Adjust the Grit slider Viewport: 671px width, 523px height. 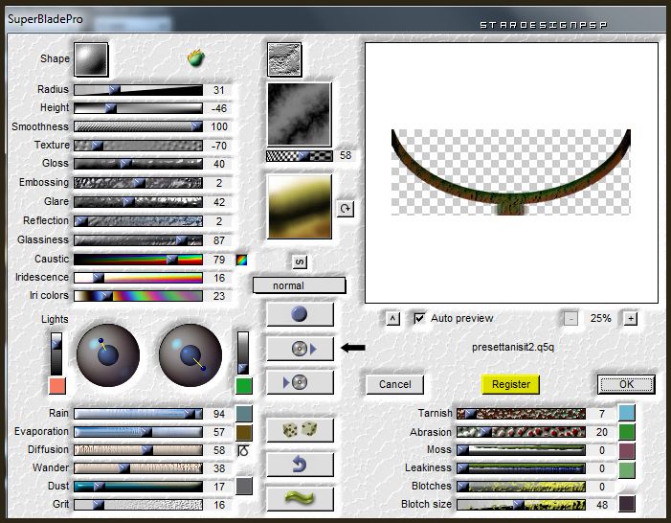pyautogui.click(x=138, y=505)
